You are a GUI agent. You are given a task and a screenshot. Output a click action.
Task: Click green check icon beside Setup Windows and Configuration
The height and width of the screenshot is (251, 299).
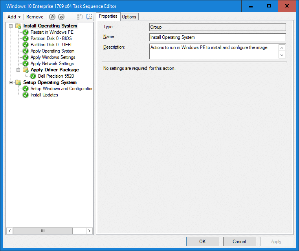26,89
